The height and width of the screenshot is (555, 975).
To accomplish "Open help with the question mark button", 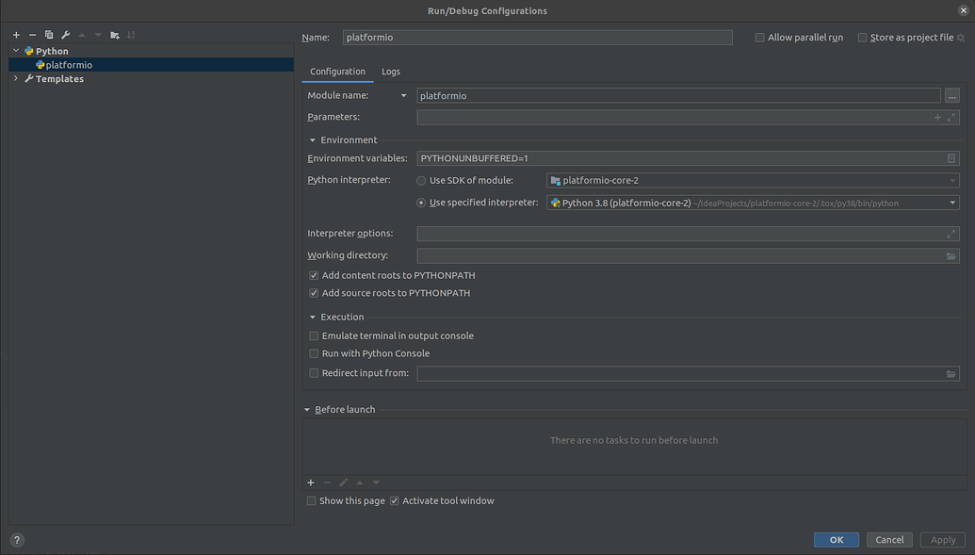I will (17, 540).
